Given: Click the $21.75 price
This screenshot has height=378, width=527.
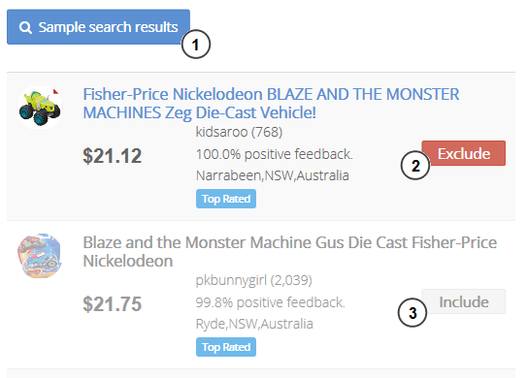Looking at the screenshot, I should point(113,304).
